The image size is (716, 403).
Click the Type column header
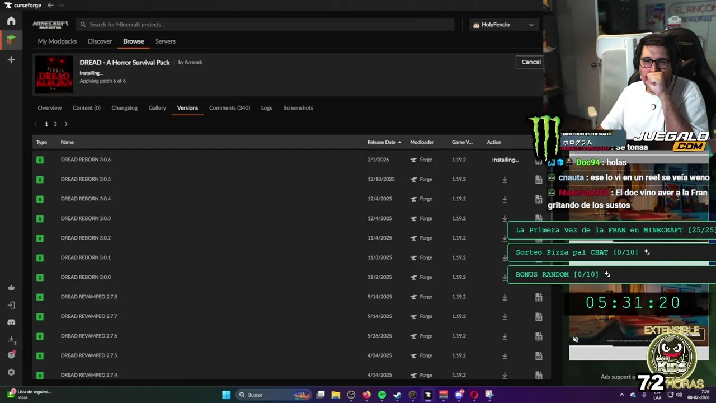[42, 142]
